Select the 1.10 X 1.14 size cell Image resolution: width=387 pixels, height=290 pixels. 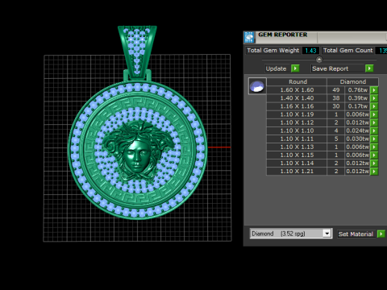[x=297, y=164]
